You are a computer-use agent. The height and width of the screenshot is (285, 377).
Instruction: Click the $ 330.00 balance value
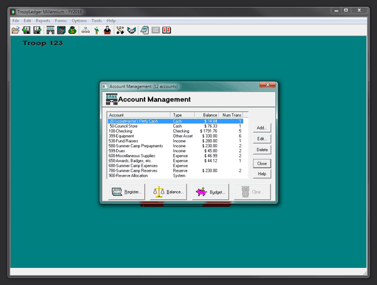(x=210, y=136)
